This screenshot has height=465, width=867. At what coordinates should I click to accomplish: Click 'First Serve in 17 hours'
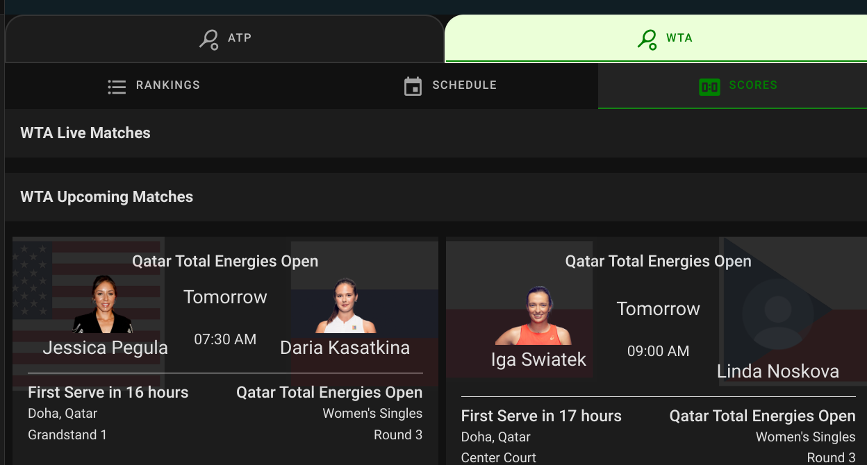[541, 416]
